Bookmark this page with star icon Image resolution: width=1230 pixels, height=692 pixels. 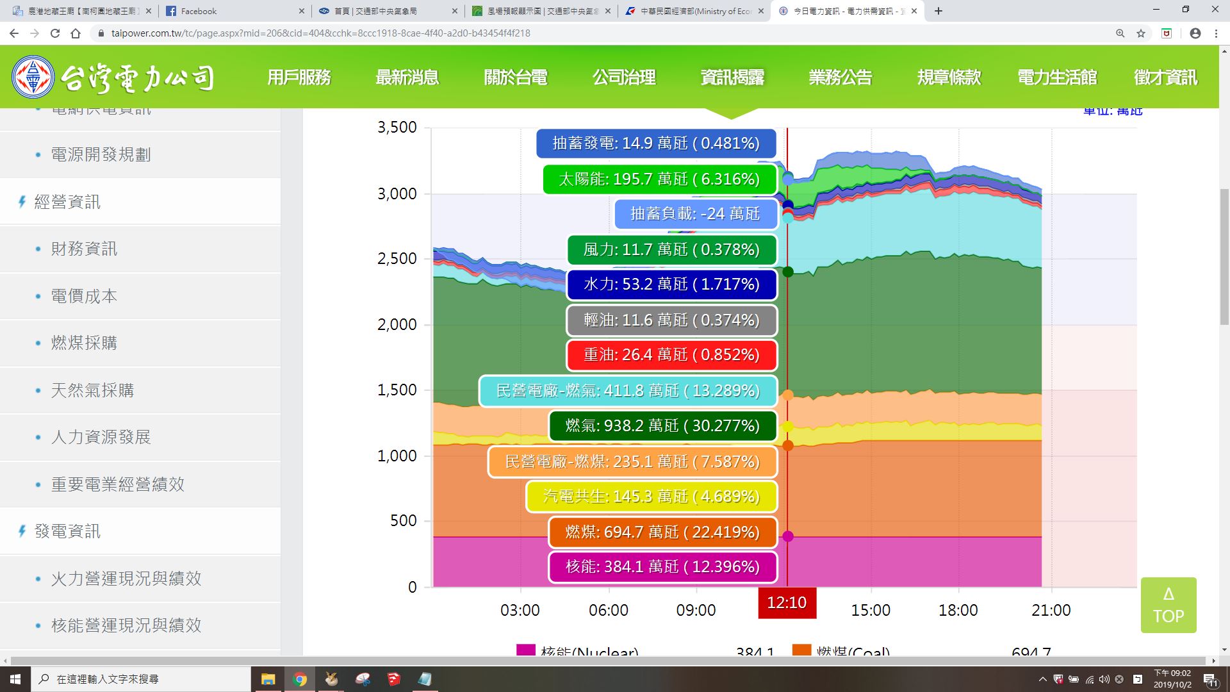(x=1141, y=33)
